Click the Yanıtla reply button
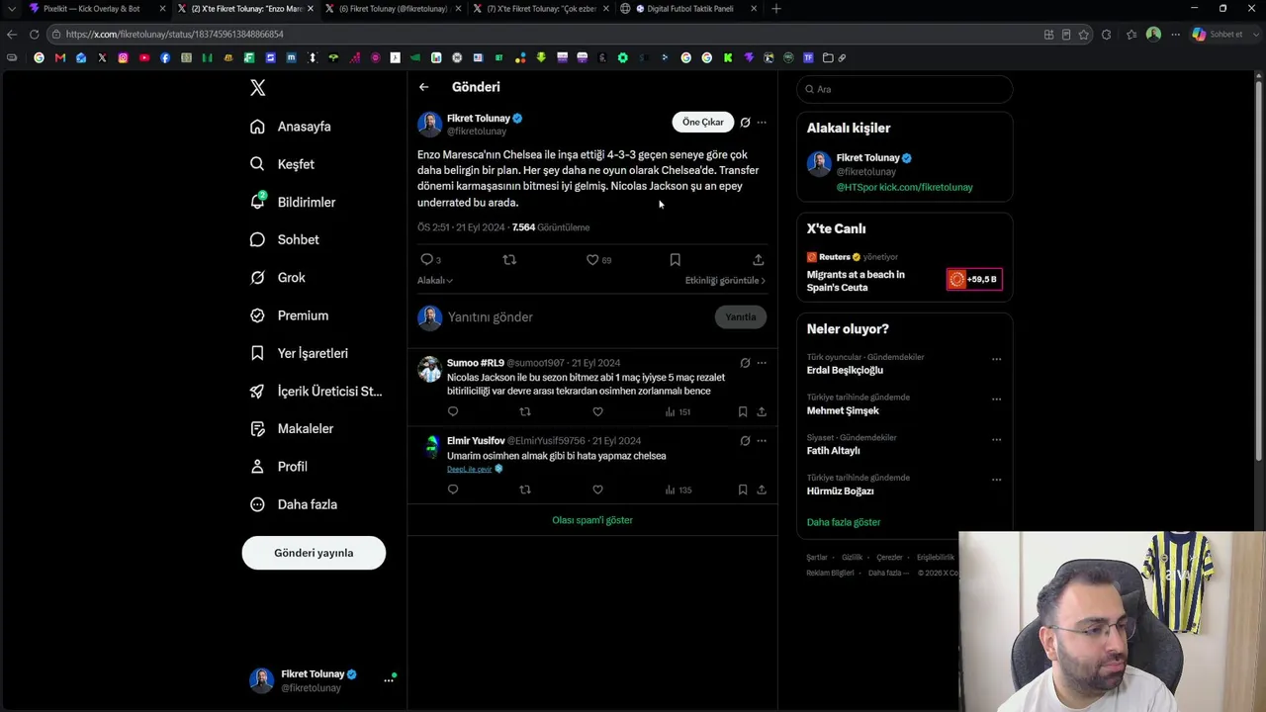 741,317
